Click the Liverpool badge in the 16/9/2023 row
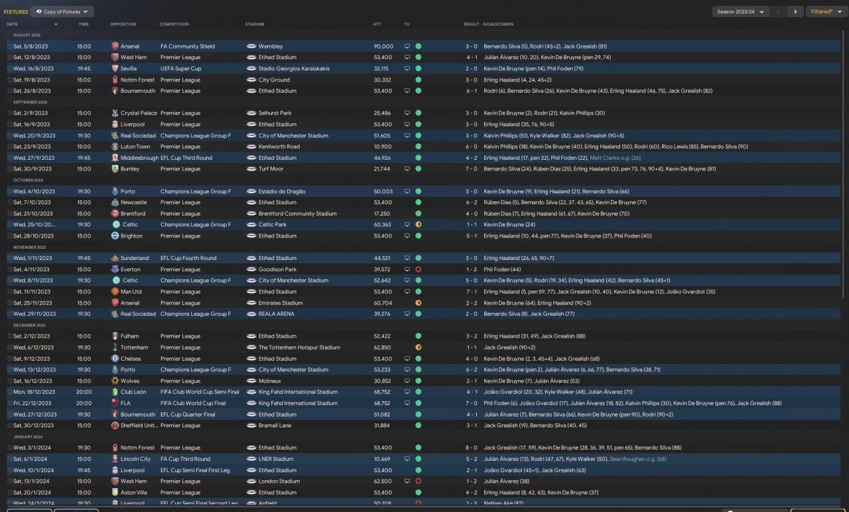This screenshot has width=849, height=512. (x=115, y=124)
